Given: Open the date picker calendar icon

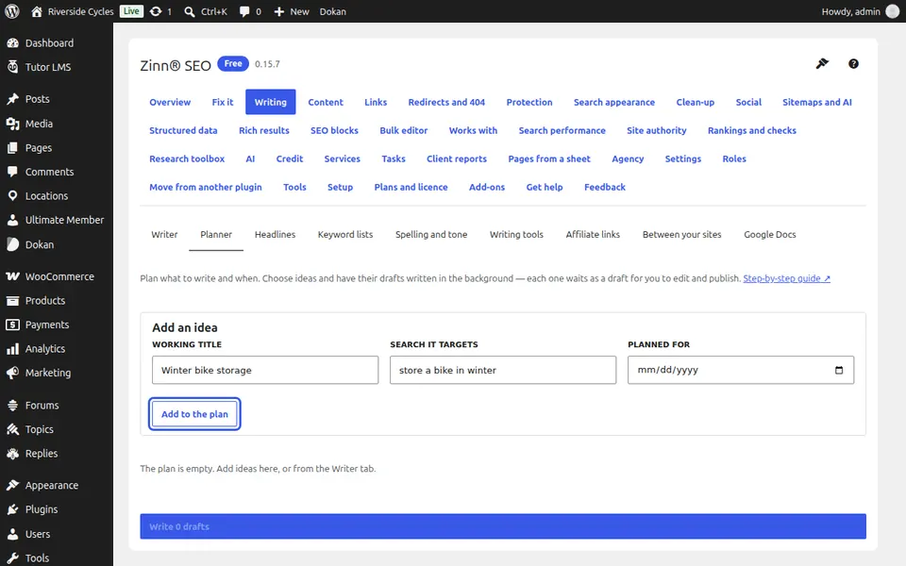Looking at the screenshot, I should click(839, 370).
